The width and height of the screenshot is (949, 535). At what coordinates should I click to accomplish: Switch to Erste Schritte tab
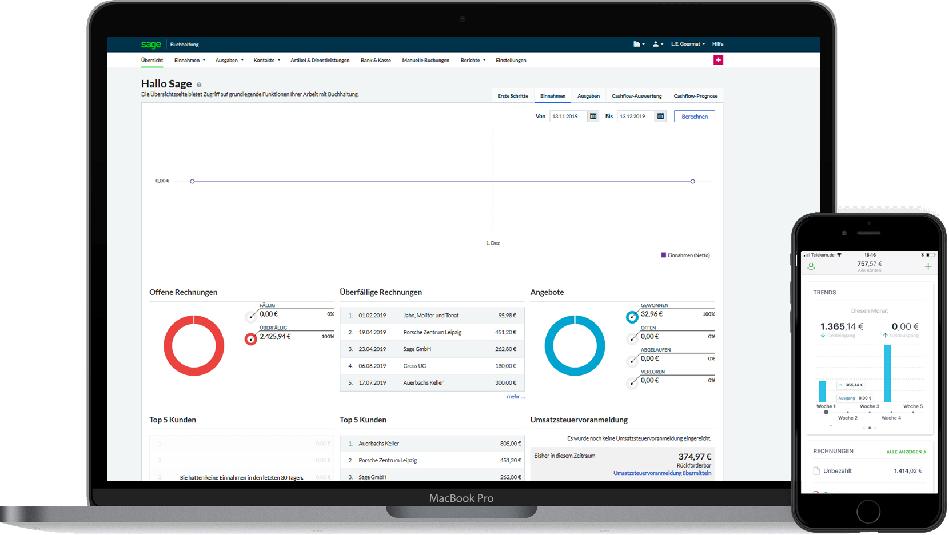[x=513, y=96]
